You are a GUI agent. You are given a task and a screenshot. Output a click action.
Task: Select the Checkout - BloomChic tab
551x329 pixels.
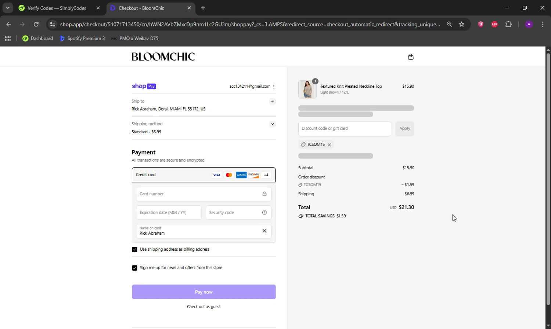[141, 8]
